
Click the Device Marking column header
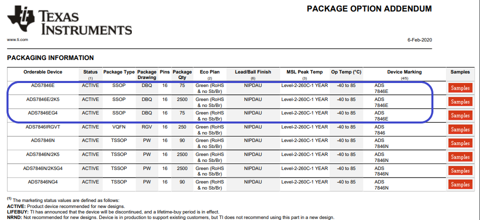click(404, 72)
